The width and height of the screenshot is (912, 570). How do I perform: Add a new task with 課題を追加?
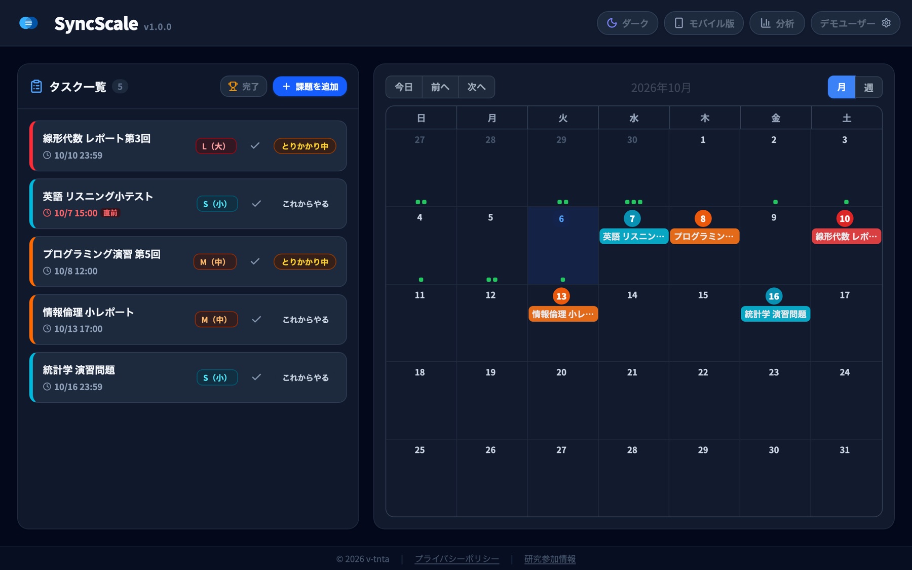(310, 87)
